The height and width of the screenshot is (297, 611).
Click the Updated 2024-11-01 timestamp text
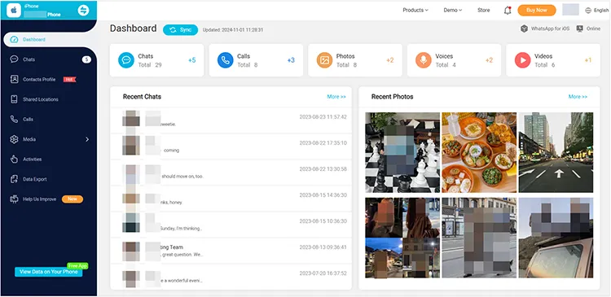[233, 30]
